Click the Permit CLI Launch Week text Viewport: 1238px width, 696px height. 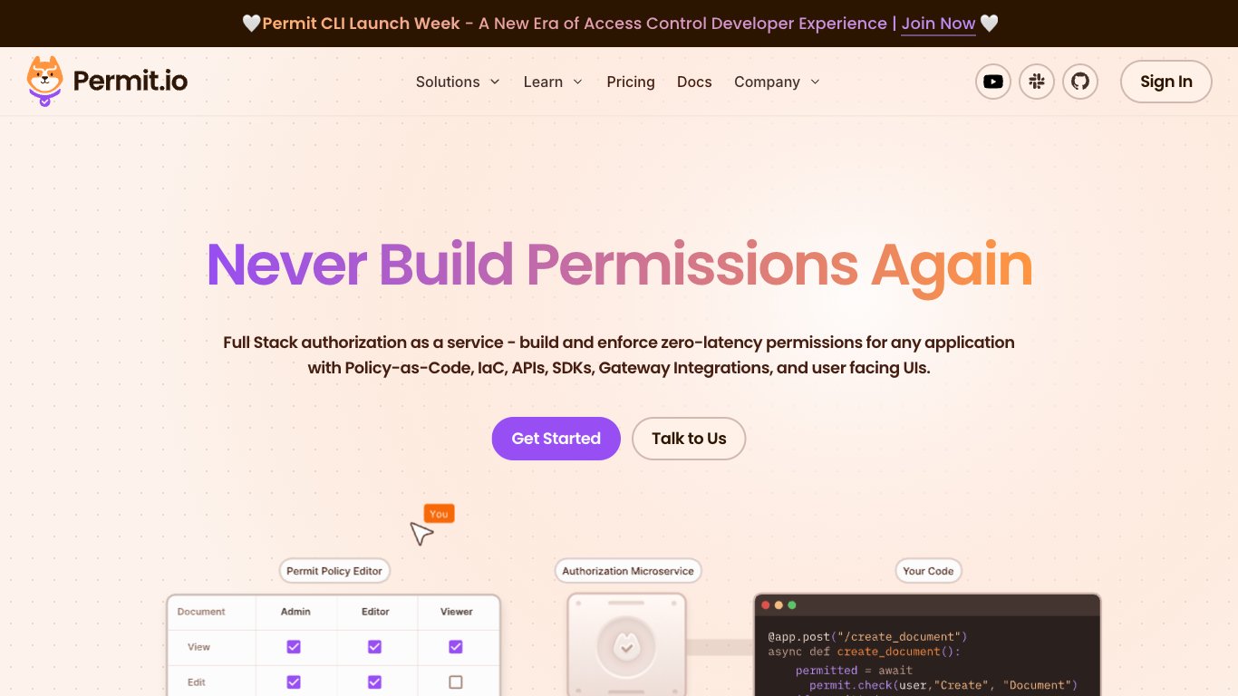click(x=361, y=24)
